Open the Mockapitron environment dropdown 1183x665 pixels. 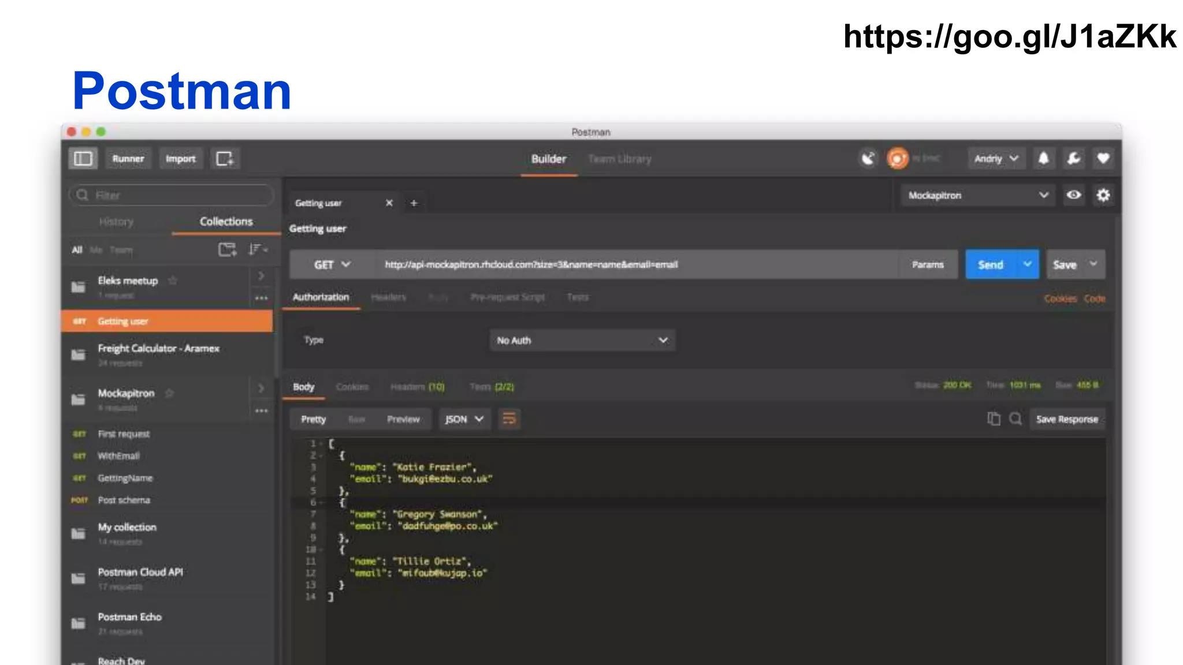coord(978,195)
